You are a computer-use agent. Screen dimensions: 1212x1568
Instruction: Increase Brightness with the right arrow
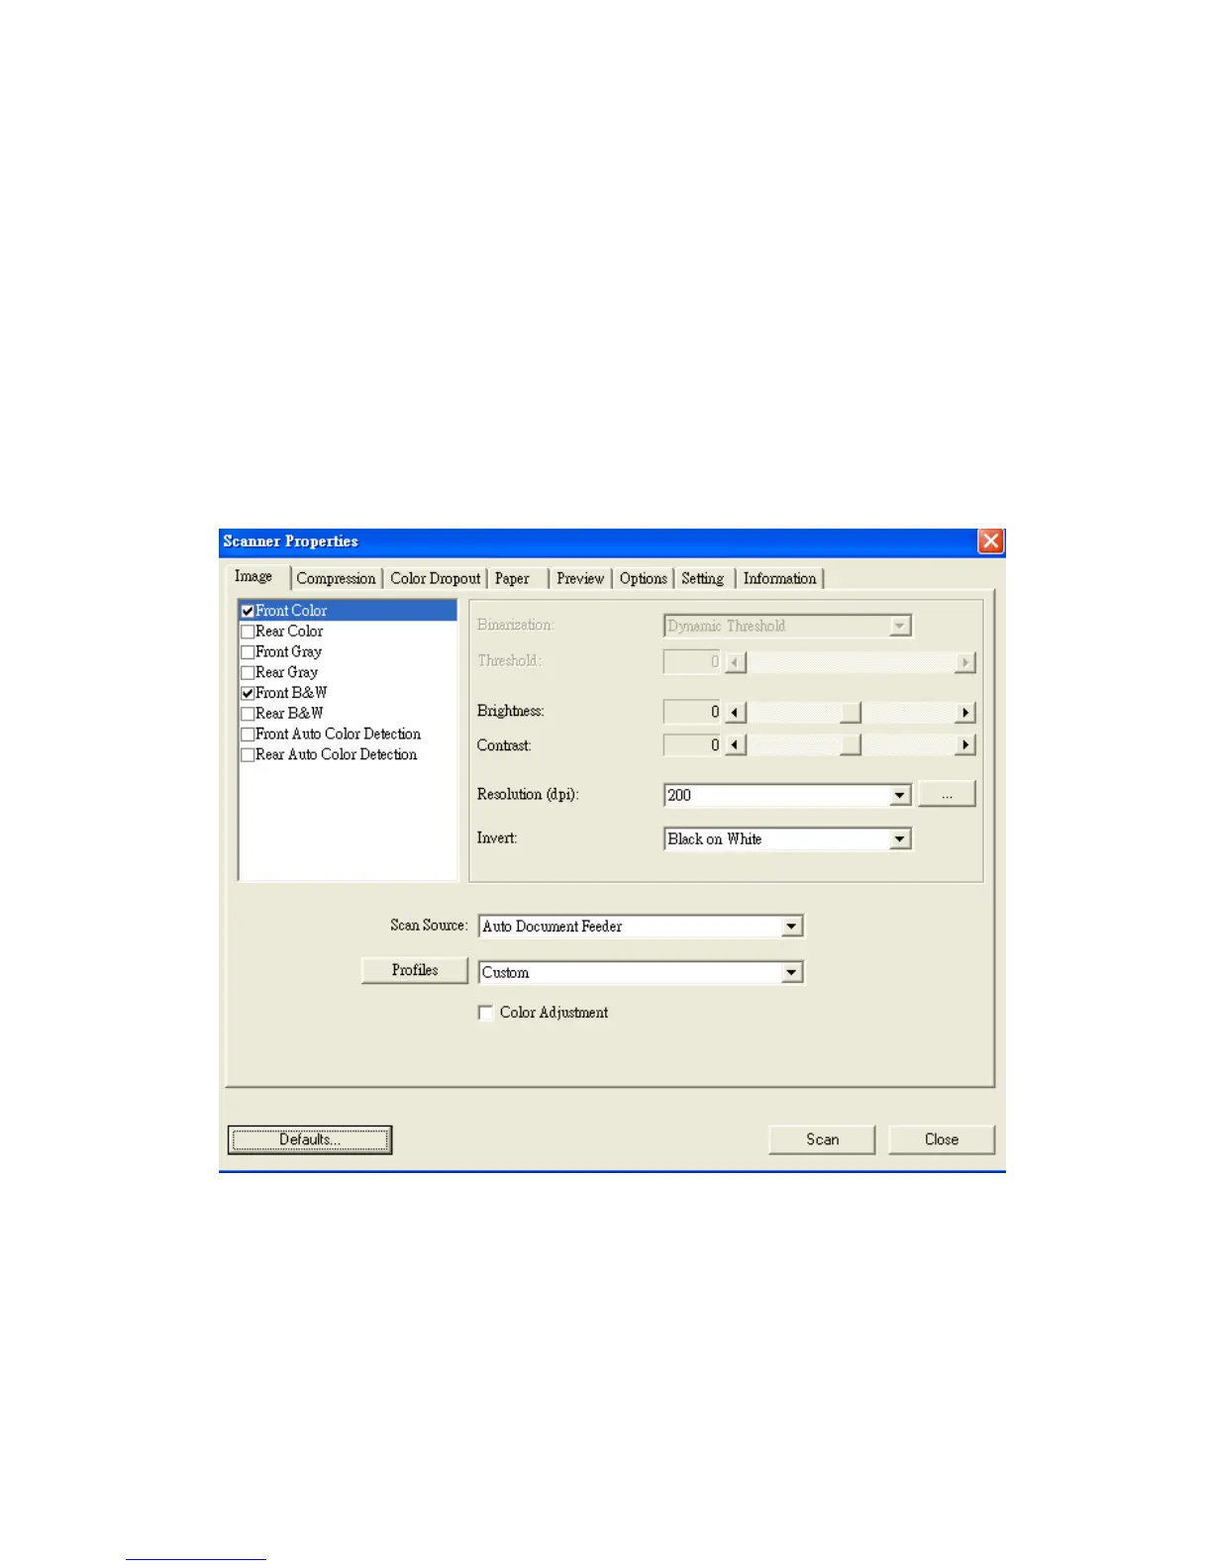tap(965, 713)
